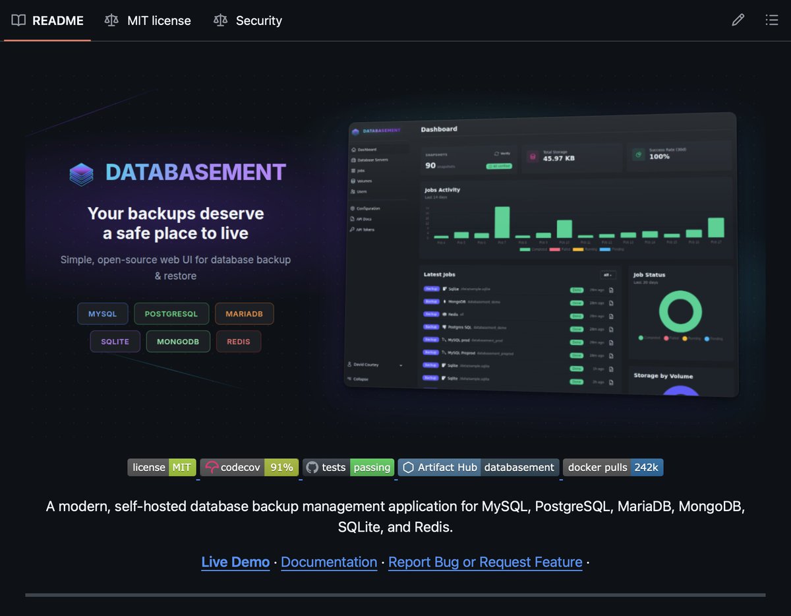Open the Security tab
Viewport: 791px width, 616px height.
248,20
